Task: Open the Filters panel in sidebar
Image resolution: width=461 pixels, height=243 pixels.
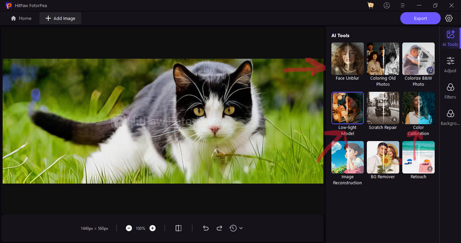Action: [x=450, y=90]
